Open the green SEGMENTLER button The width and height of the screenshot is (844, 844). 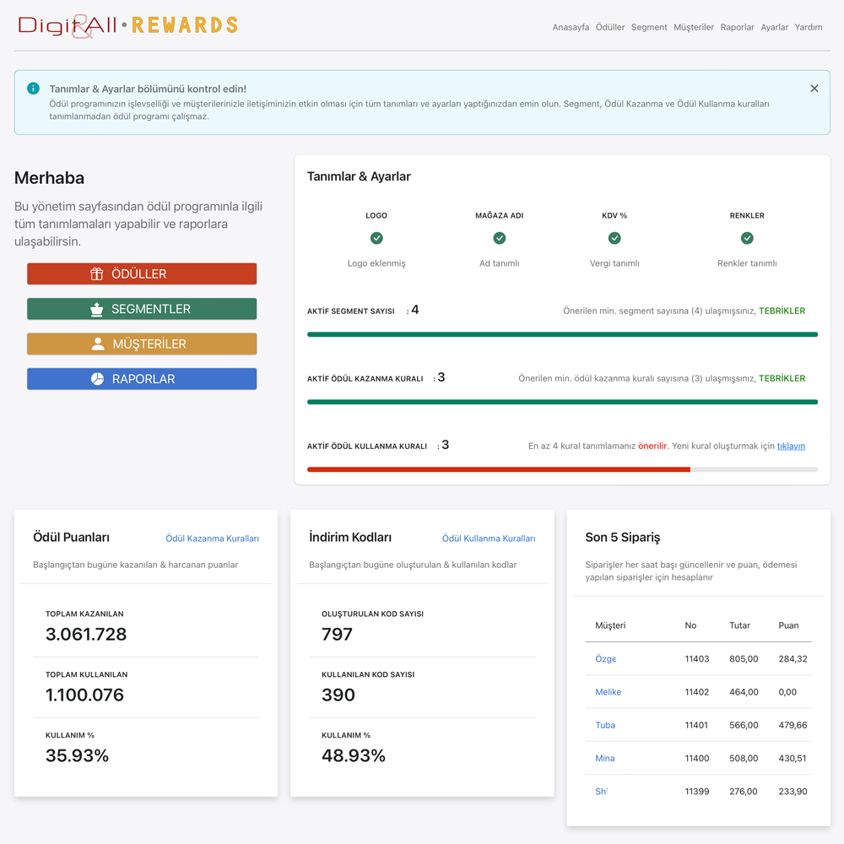[142, 309]
